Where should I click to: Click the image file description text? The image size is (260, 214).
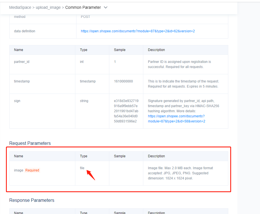(x=180, y=173)
